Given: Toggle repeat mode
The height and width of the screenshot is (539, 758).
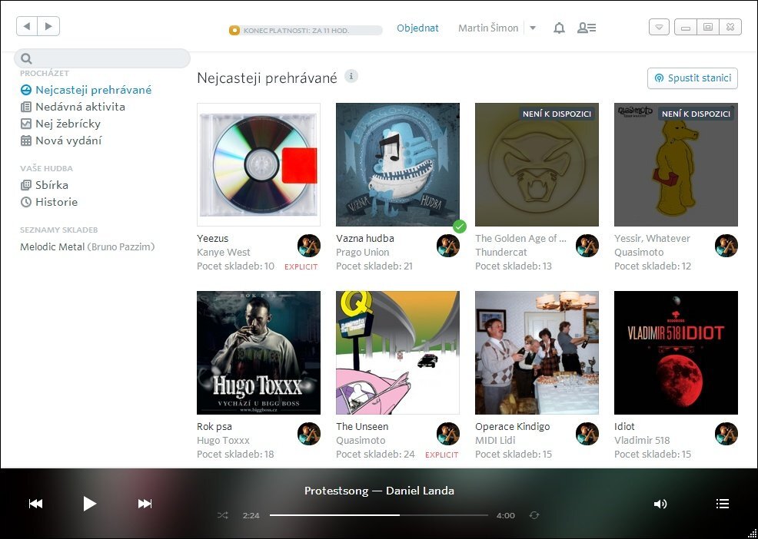Looking at the screenshot, I should click(x=535, y=515).
